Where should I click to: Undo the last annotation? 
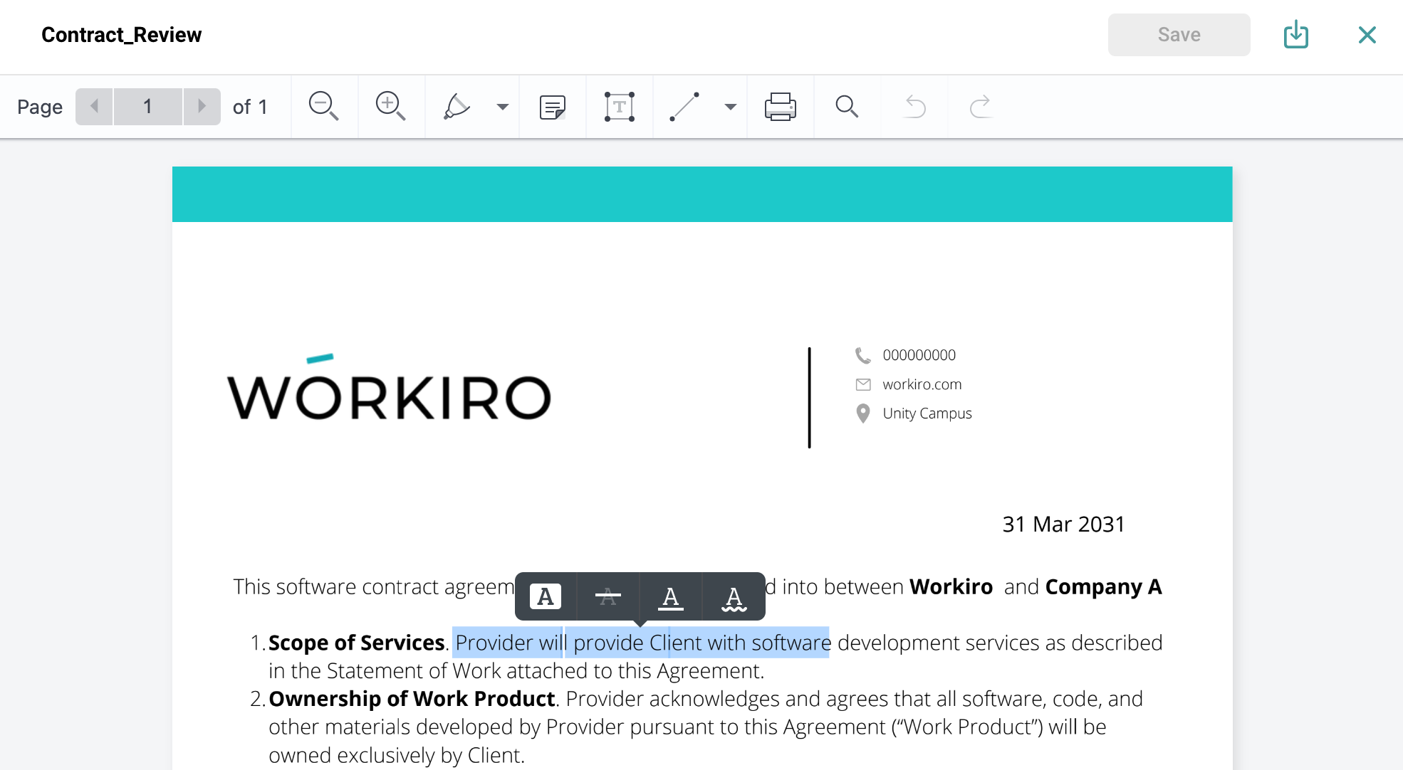pos(915,106)
